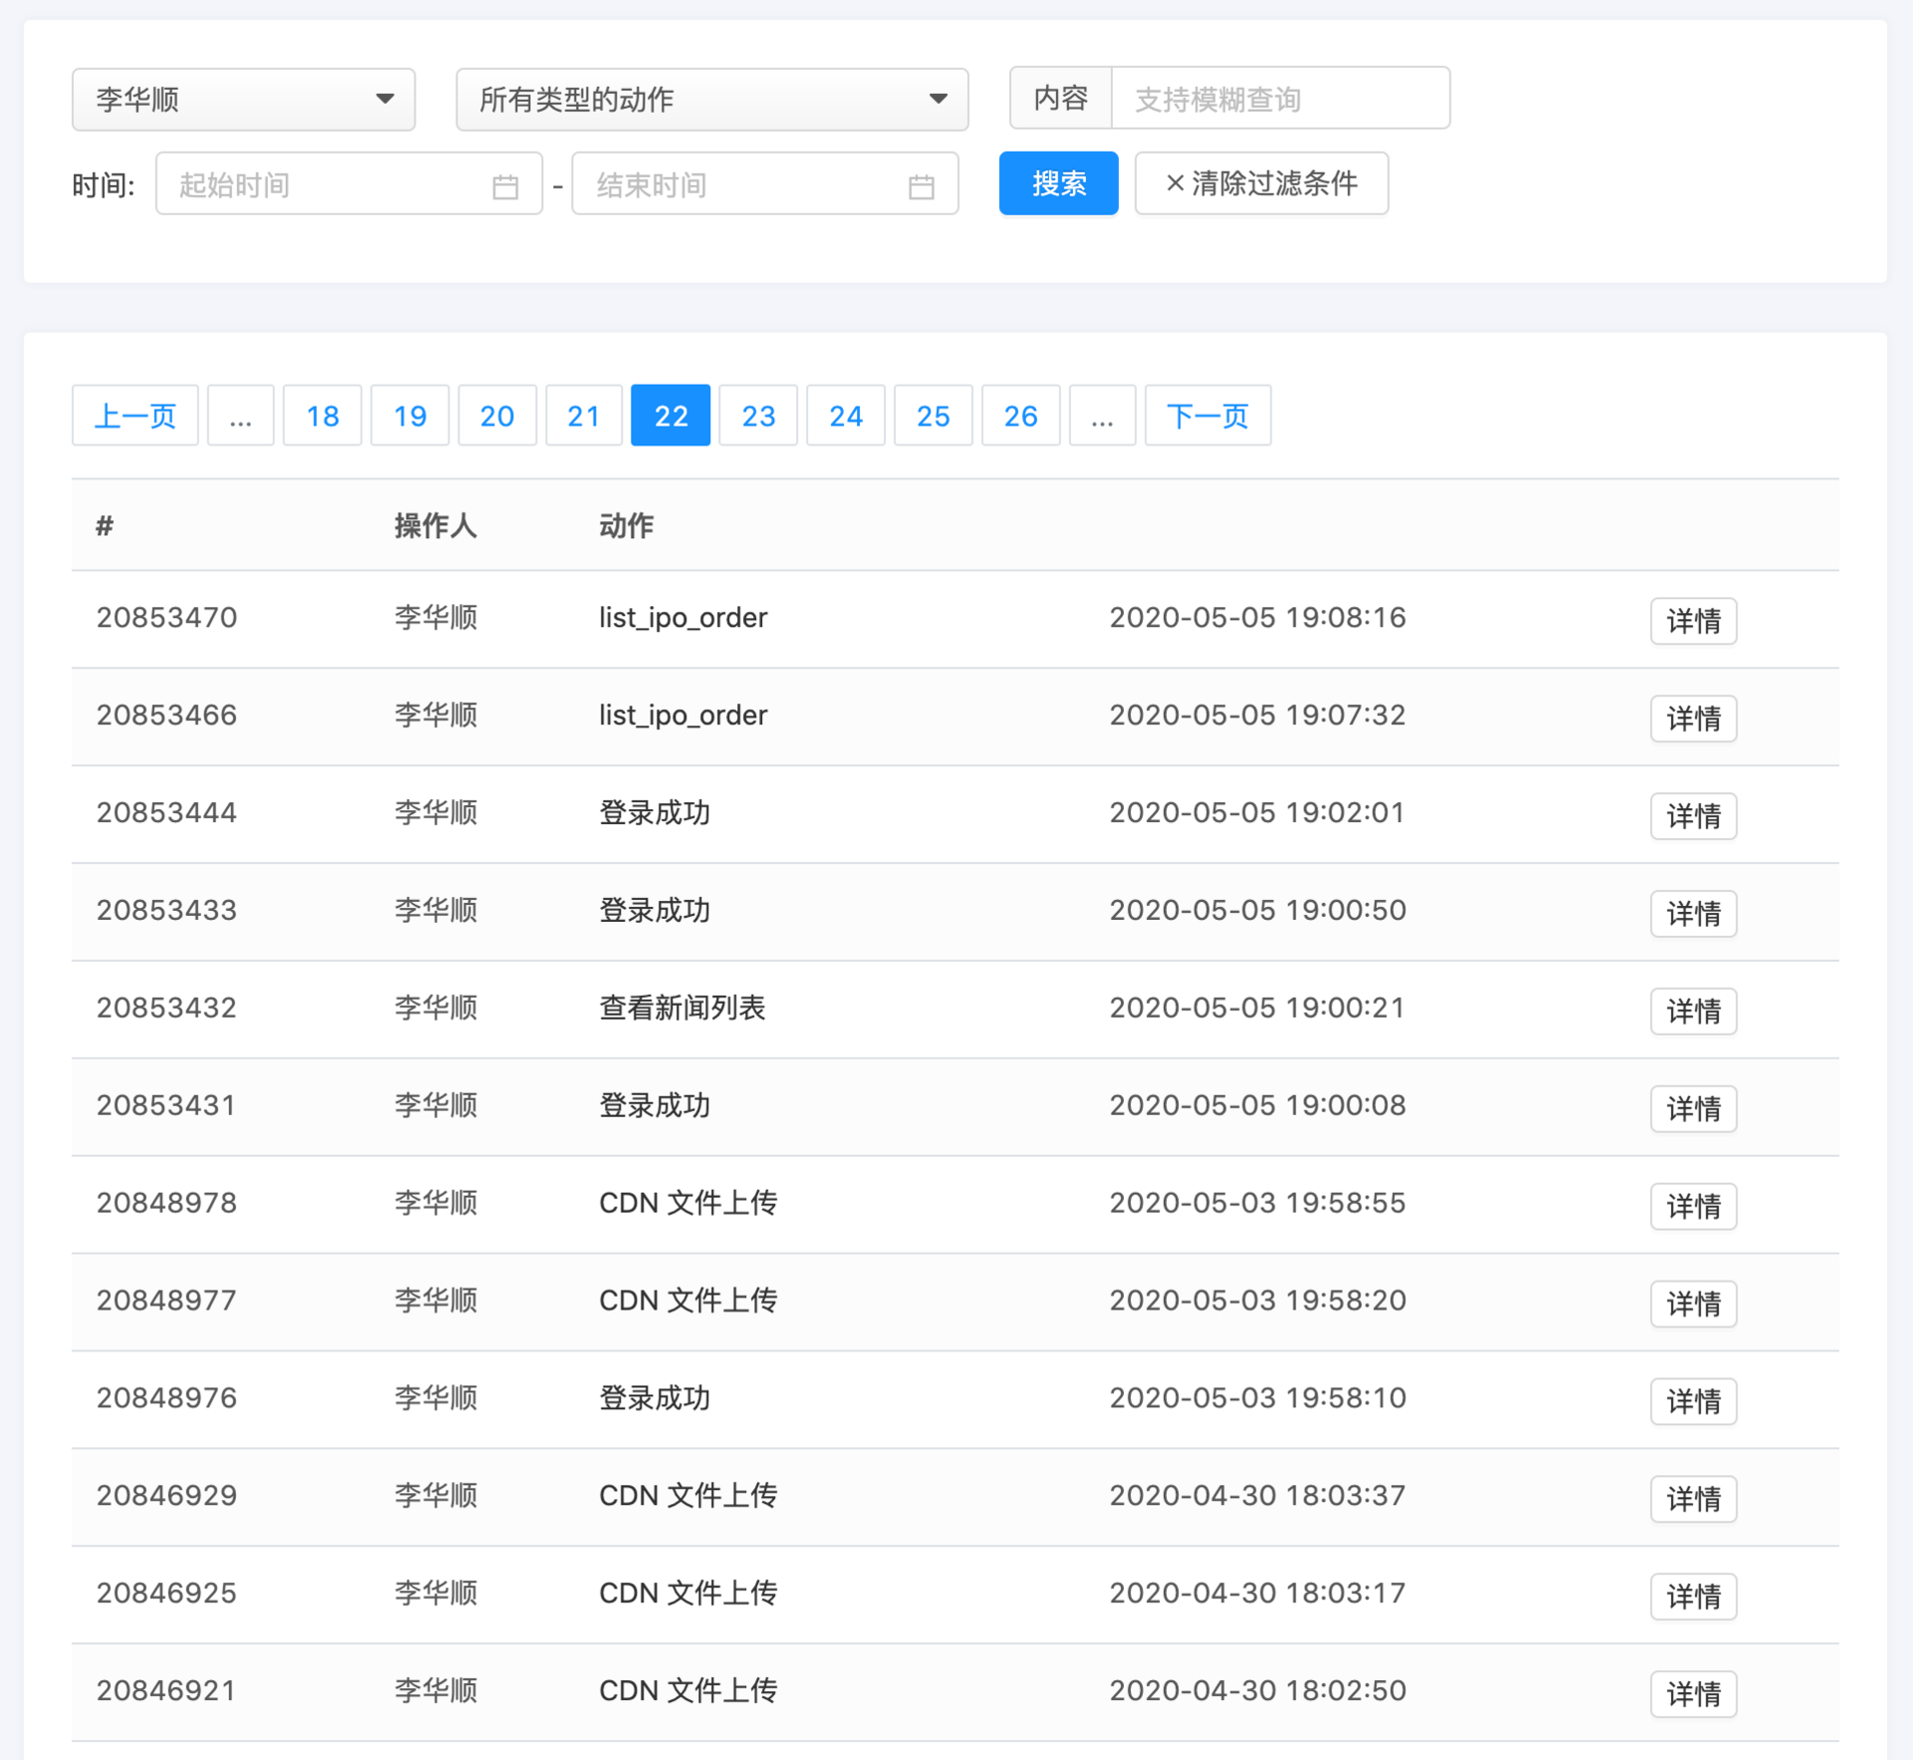Click 登录成功 in row 20853444
Image resolution: width=1913 pixels, height=1760 pixels.
(x=655, y=813)
